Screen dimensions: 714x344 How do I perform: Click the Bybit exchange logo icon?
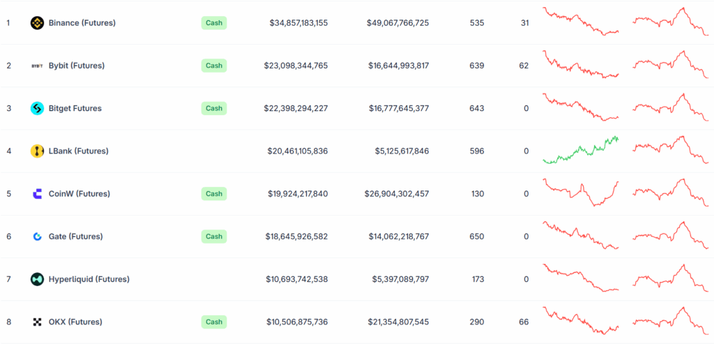[37, 66]
